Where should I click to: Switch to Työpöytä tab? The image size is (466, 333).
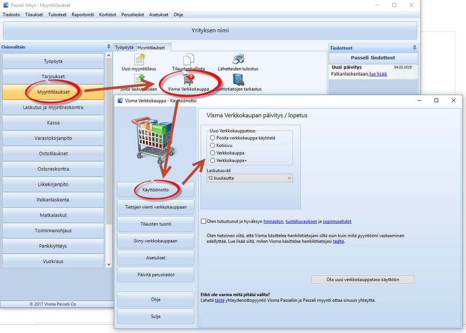[124, 47]
